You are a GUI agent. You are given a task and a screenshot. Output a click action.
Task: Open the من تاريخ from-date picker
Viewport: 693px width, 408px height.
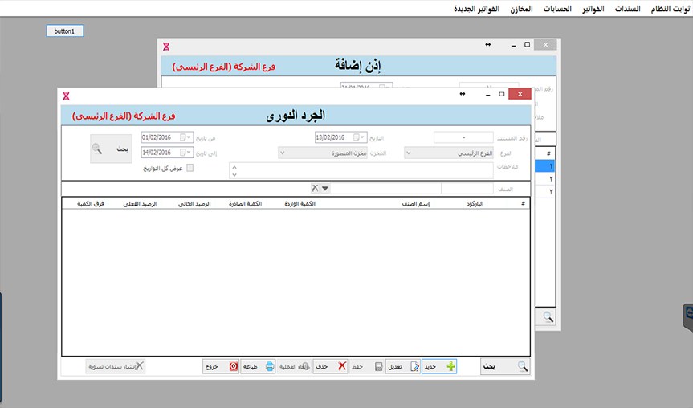pyautogui.click(x=190, y=137)
